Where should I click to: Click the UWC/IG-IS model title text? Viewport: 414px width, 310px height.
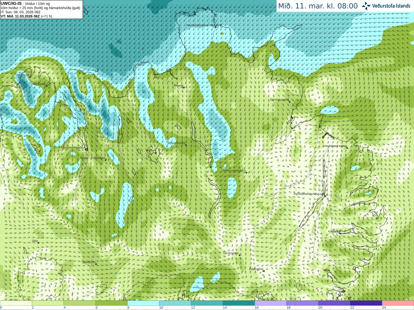pos(11,3)
